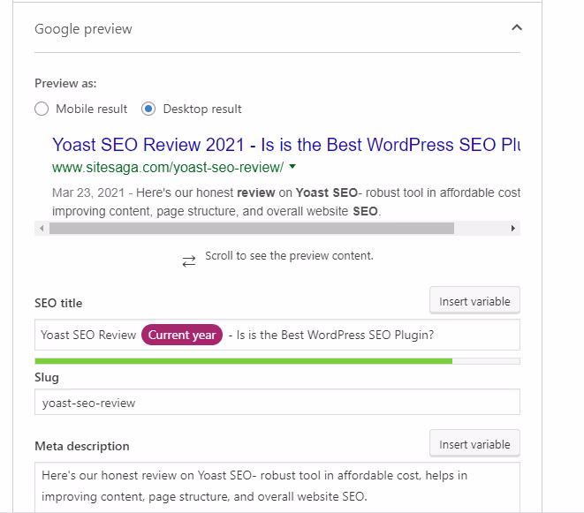Click the sitesaga.com preview URL
Viewport: 584px width, 513px height.
click(x=168, y=168)
